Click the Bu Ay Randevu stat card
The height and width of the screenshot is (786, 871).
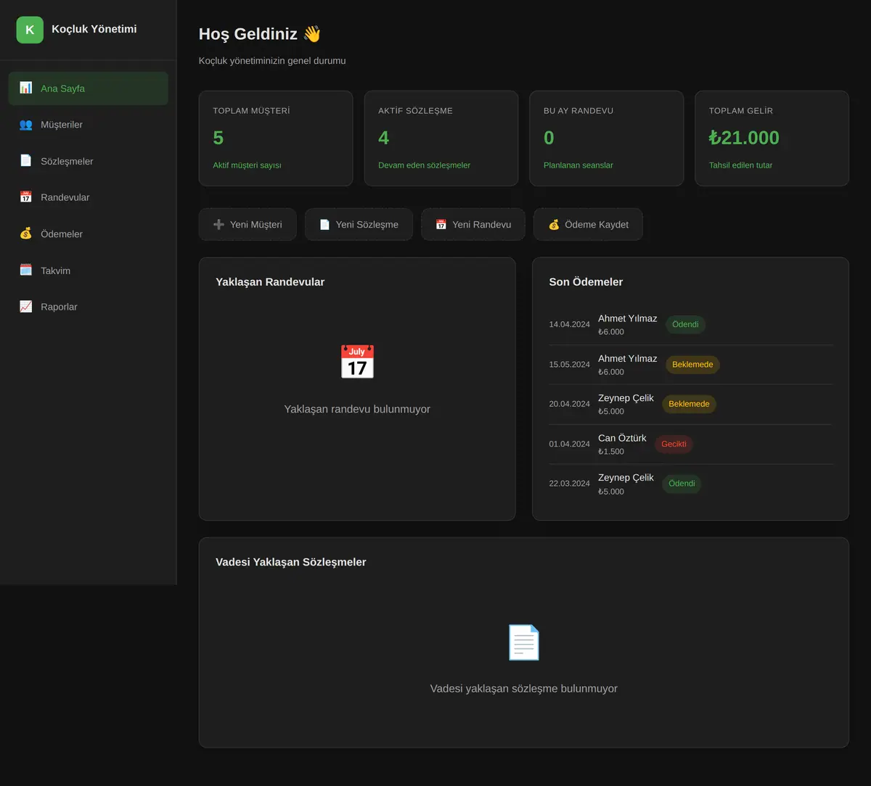coord(607,138)
